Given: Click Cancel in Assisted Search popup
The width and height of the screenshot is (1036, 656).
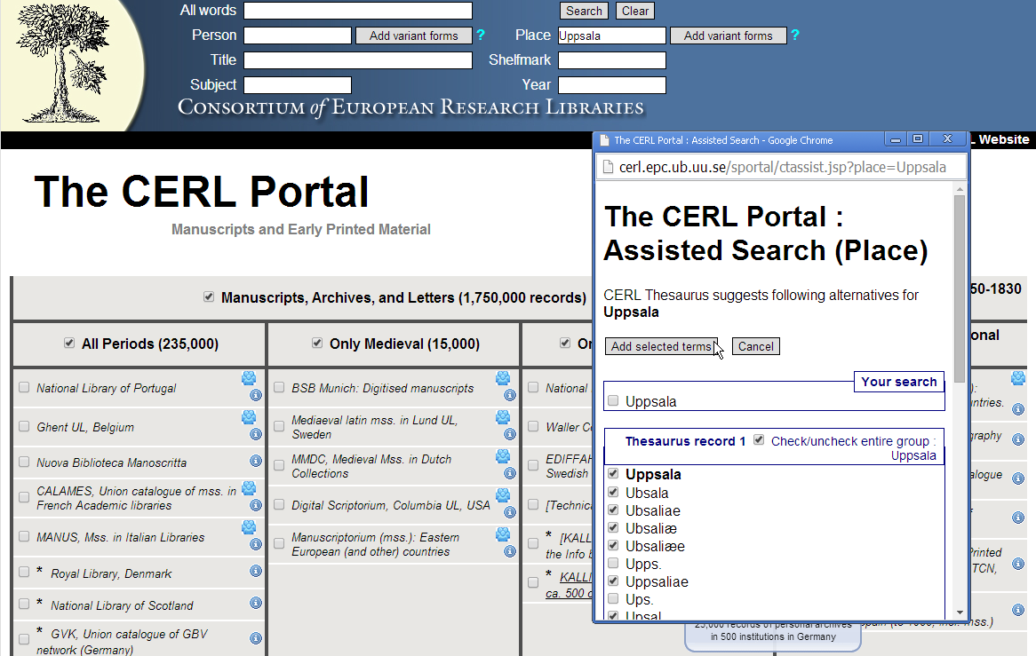Looking at the screenshot, I should [756, 346].
